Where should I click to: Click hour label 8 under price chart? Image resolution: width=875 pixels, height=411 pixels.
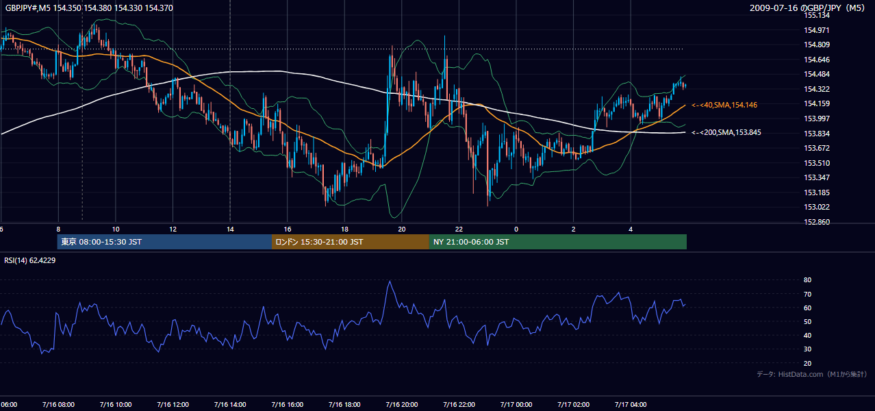click(58, 229)
